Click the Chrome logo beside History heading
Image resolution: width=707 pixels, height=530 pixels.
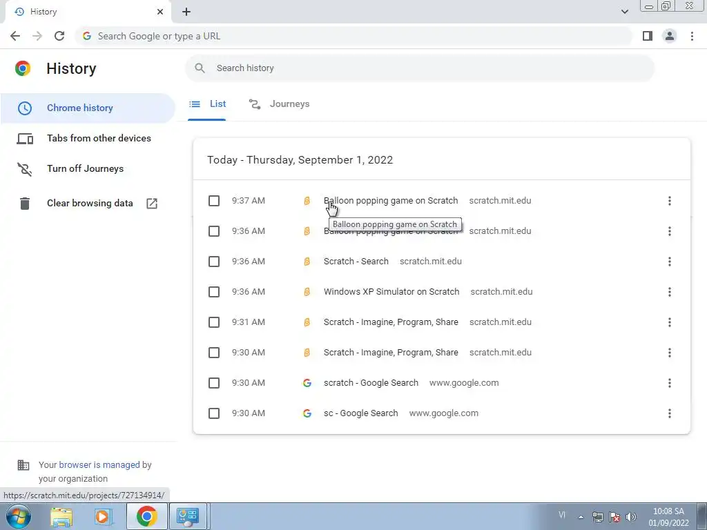(23, 68)
